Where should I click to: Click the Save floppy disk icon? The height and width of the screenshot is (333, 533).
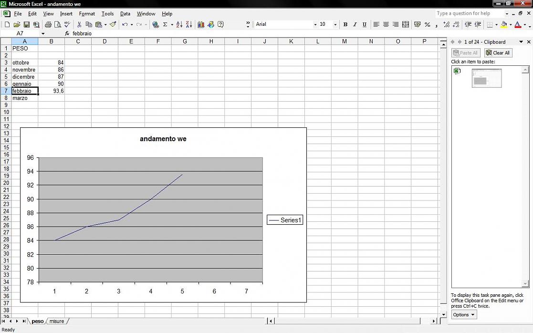point(27,24)
